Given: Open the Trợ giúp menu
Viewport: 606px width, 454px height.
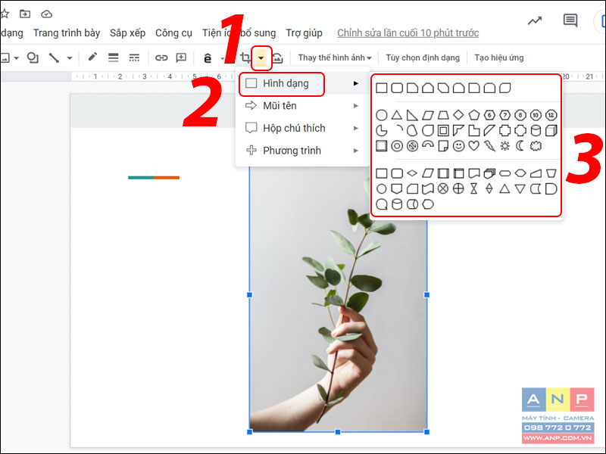Looking at the screenshot, I should click(x=305, y=33).
